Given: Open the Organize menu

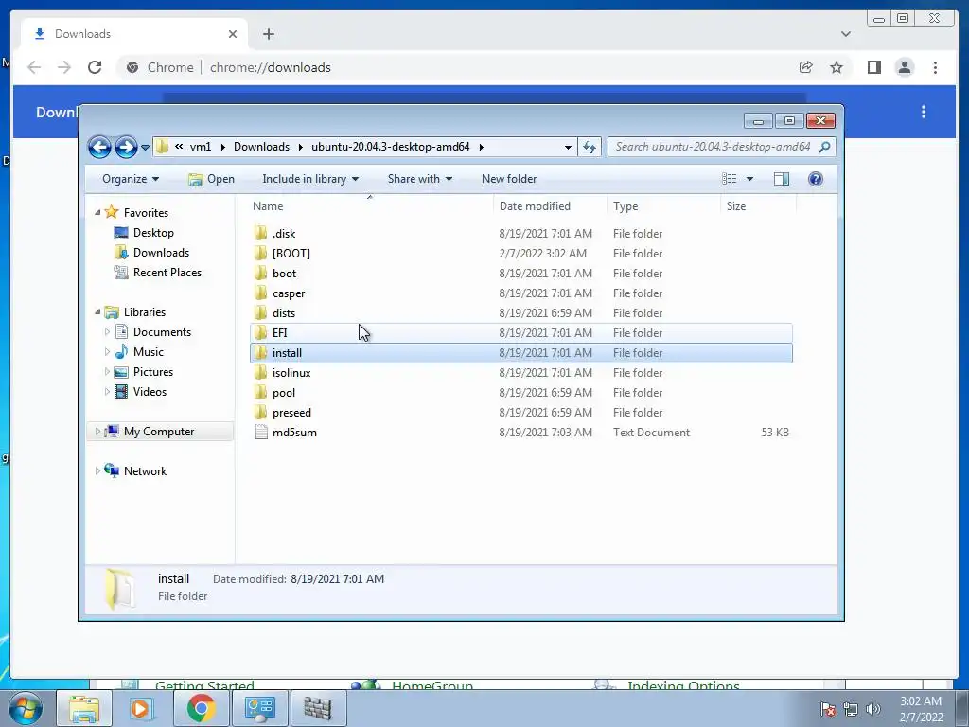Looking at the screenshot, I should (131, 179).
